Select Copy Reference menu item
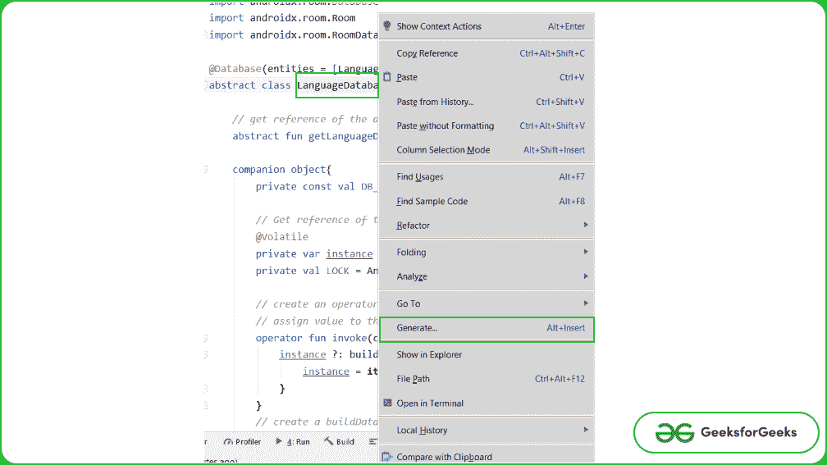The width and height of the screenshot is (827, 465). pyautogui.click(x=427, y=53)
